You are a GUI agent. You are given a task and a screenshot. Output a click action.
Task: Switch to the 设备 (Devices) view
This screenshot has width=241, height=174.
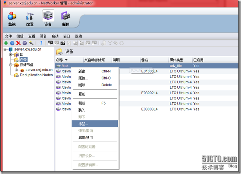[48, 19]
